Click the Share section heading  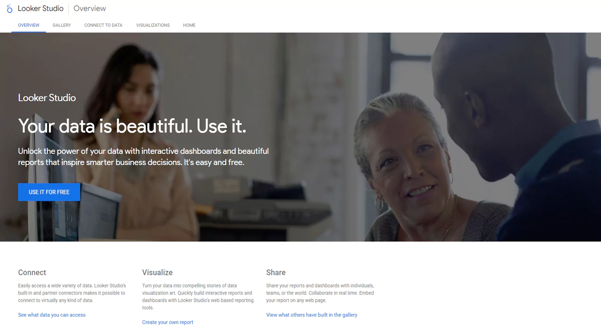click(276, 273)
